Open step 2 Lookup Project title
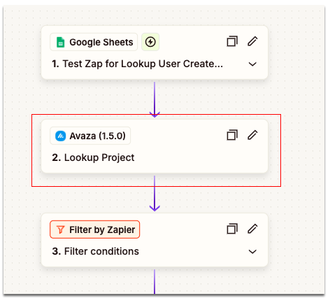This screenshot has height=303, width=330. click(x=93, y=157)
